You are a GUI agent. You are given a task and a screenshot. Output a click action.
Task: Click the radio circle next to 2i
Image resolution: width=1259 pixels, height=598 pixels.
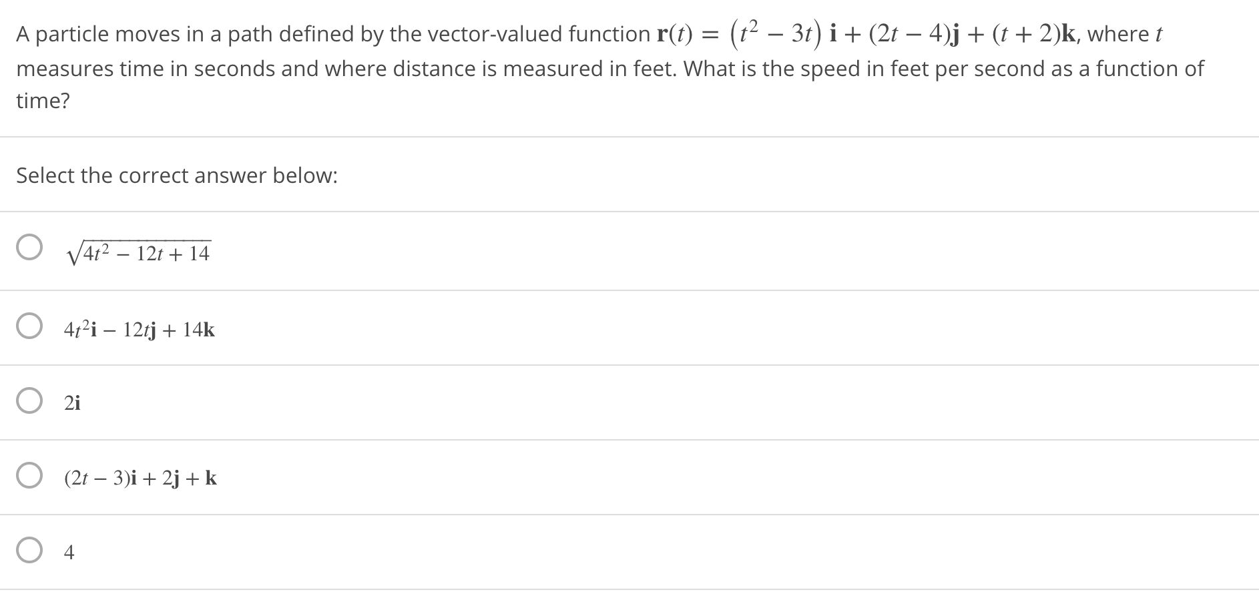click(x=28, y=401)
